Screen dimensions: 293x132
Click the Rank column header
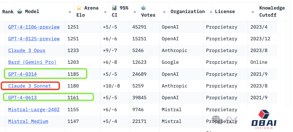(x=8, y=12)
